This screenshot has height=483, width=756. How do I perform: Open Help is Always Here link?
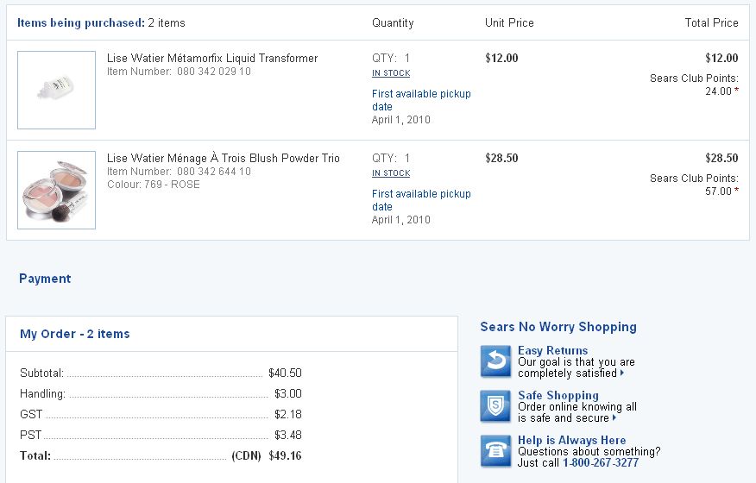[572, 440]
